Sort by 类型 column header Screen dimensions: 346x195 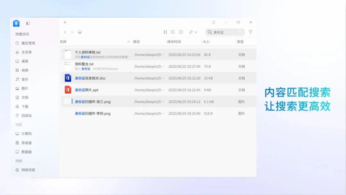point(240,42)
